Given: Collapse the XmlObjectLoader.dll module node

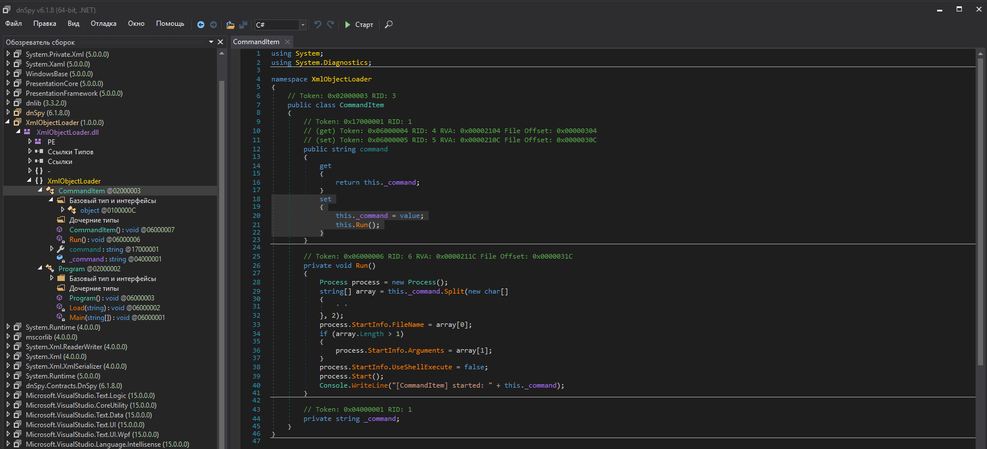Looking at the screenshot, I should coord(18,132).
